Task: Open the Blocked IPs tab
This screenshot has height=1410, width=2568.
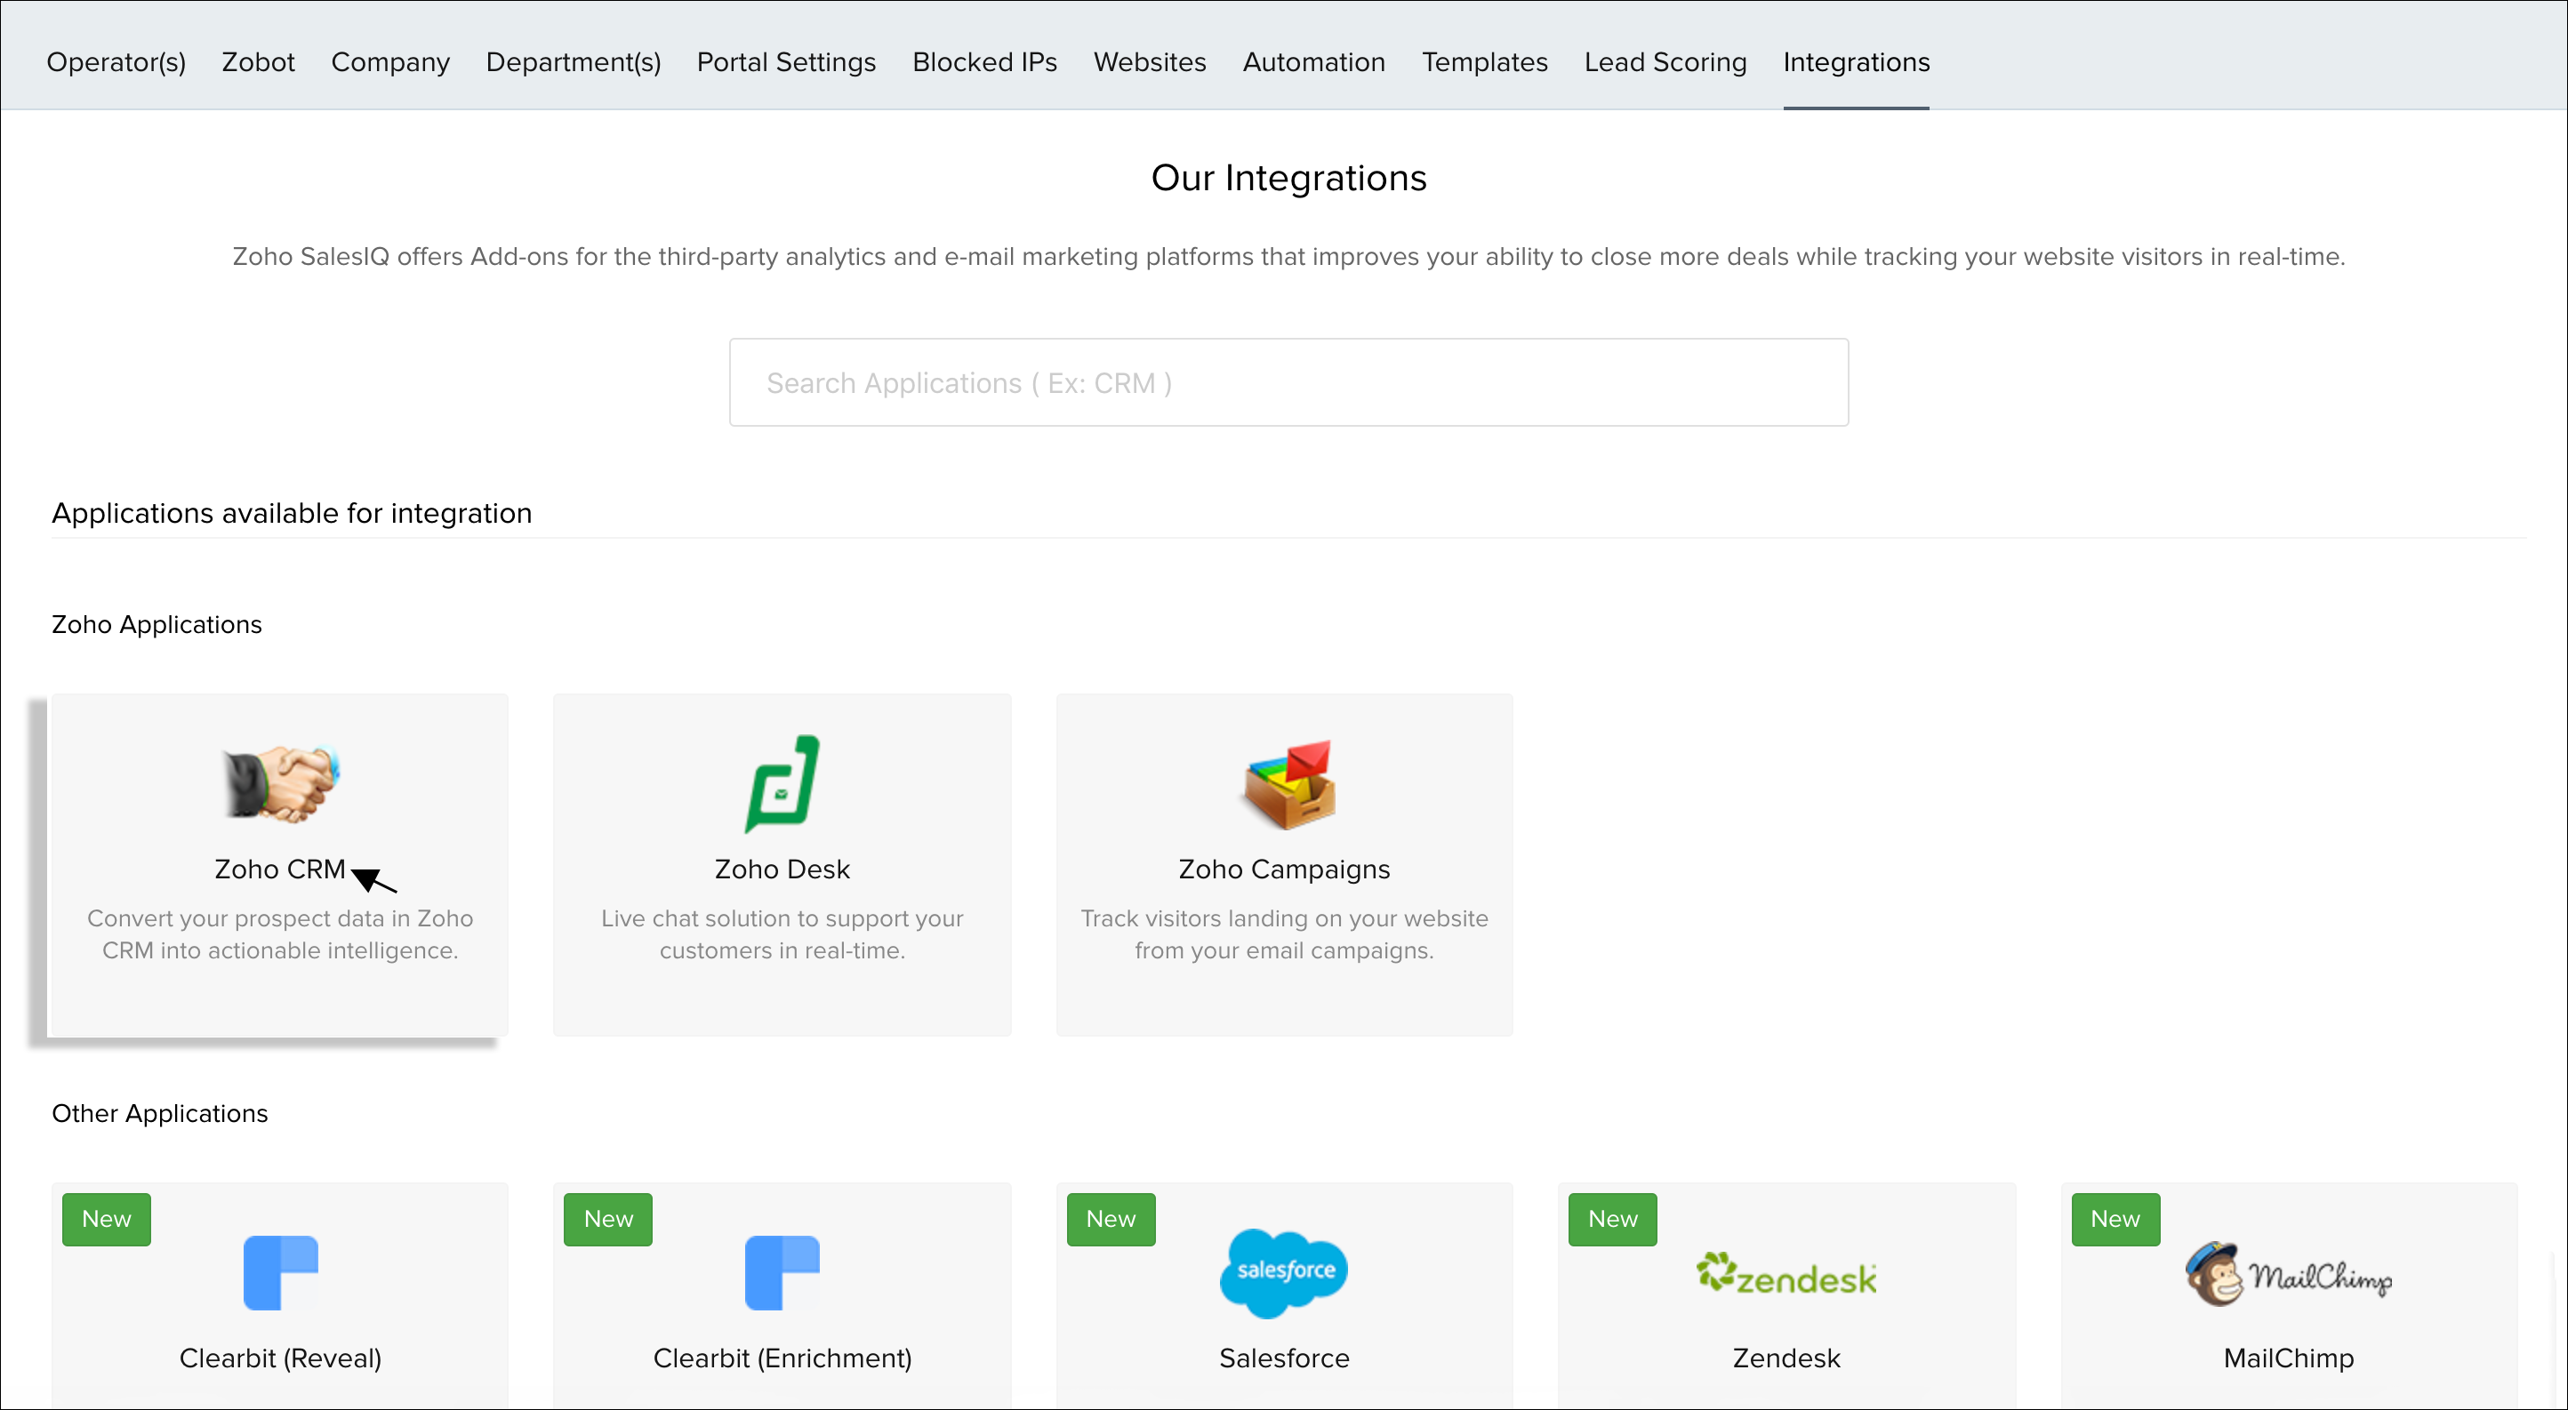Action: pyautogui.click(x=984, y=61)
